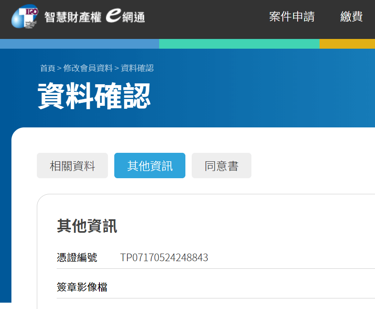The height and width of the screenshot is (309, 375).
Task: Open 修改會員資料 breadcrumb link
Action: [x=88, y=68]
